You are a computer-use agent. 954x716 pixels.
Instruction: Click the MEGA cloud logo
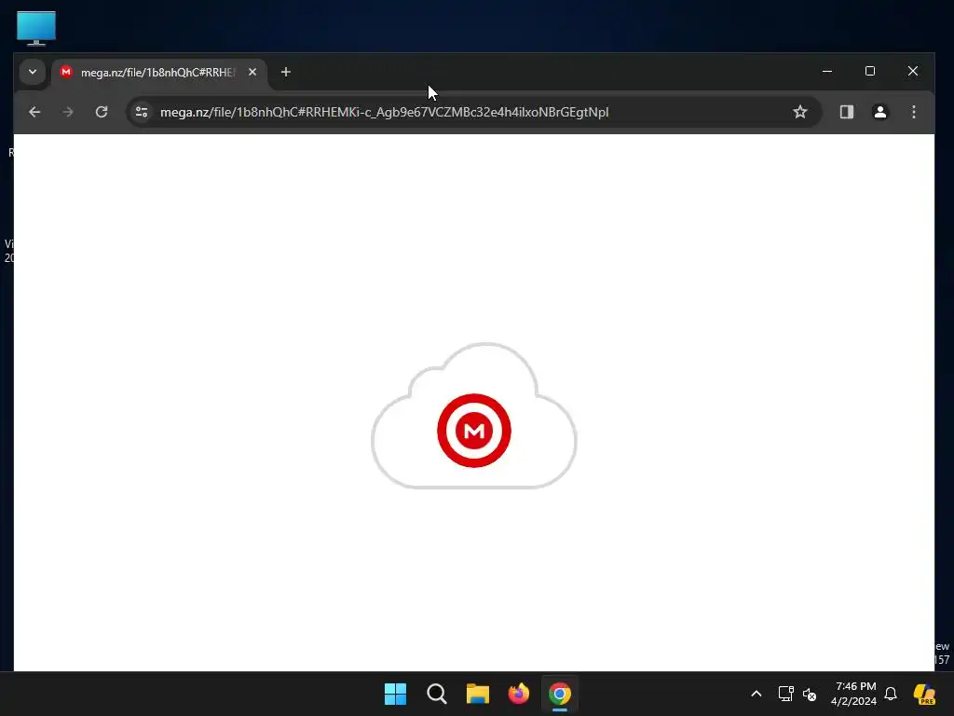pyautogui.click(x=474, y=417)
